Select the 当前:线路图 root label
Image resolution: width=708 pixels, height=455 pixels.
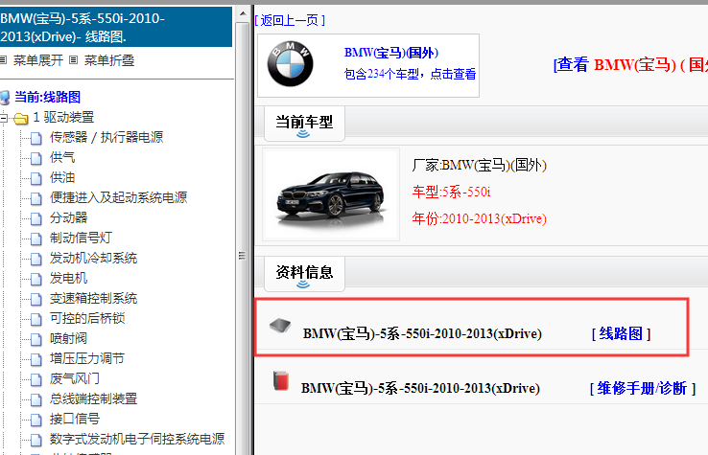tap(47, 97)
